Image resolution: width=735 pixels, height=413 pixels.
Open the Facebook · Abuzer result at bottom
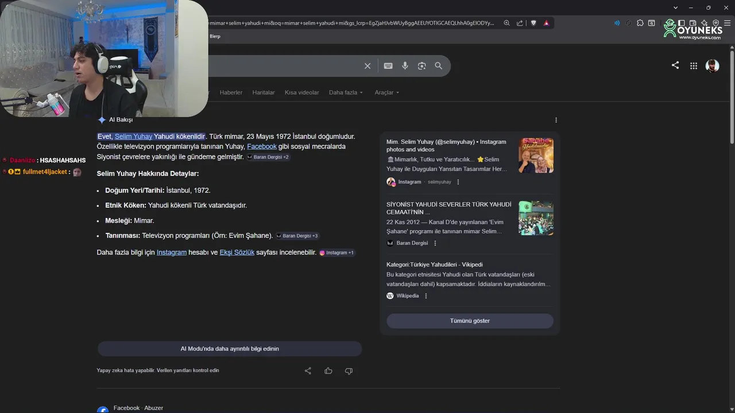(x=138, y=408)
